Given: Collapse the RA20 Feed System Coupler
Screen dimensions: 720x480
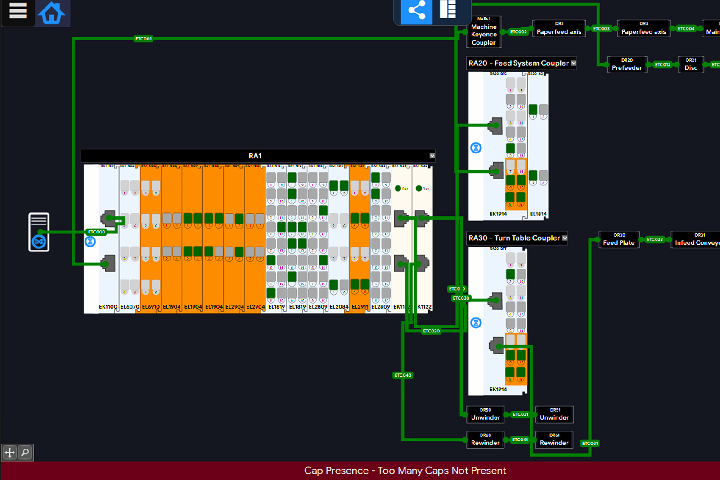Looking at the screenshot, I should pyautogui.click(x=574, y=63).
